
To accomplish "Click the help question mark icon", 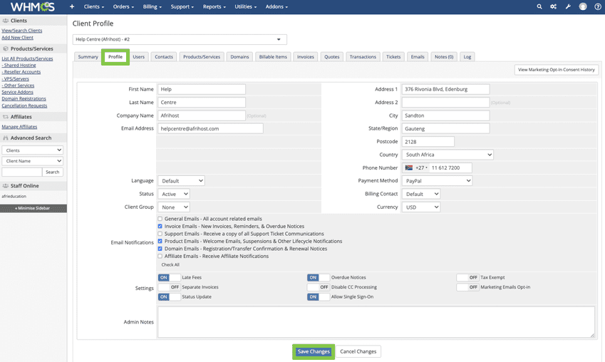I will point(597,6).
